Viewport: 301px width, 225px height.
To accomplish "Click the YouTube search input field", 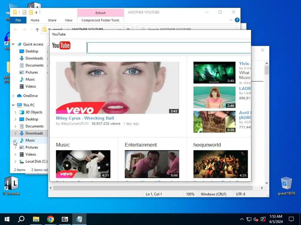I will tap(169, 48).
